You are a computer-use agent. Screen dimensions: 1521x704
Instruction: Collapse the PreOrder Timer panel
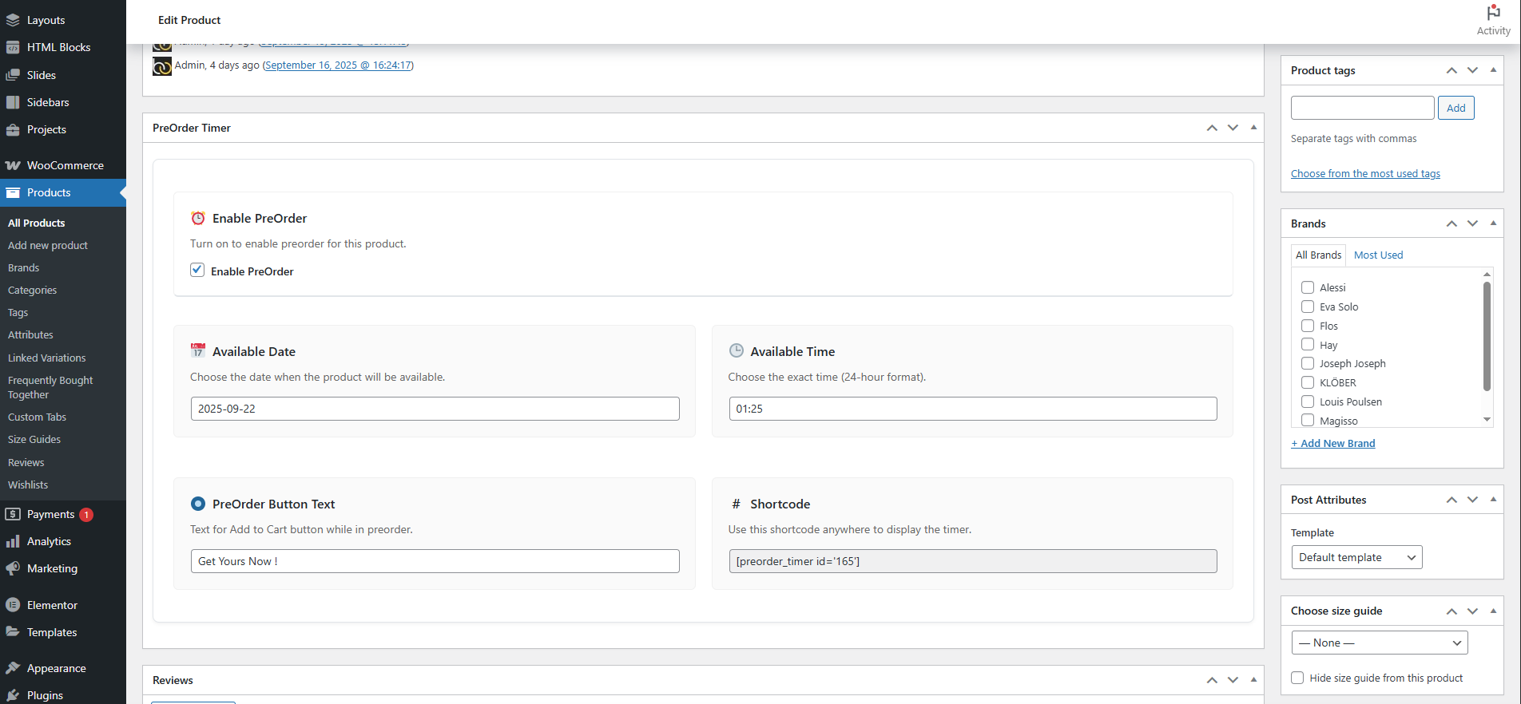(x=1253, y=128)
